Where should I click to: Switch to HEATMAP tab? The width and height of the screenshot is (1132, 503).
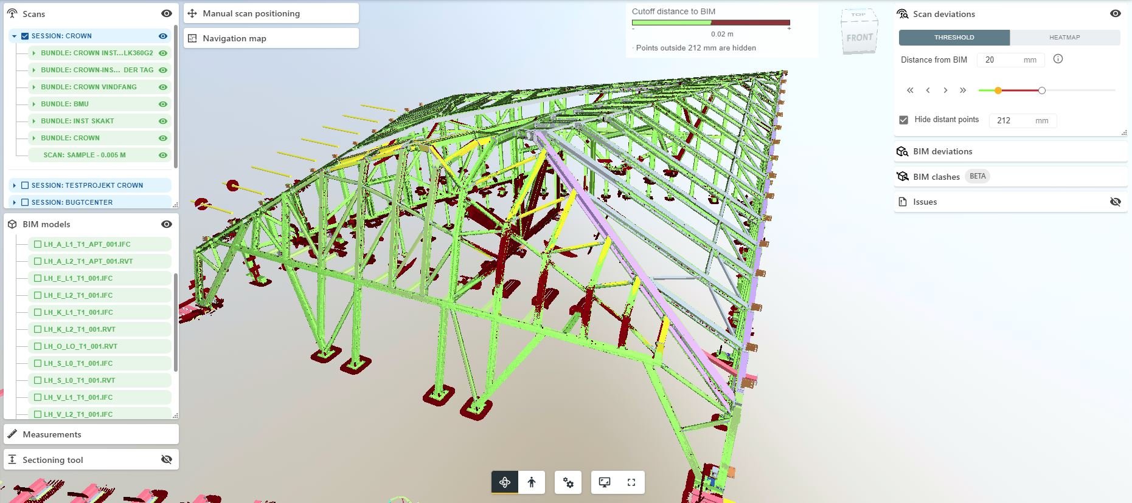(1064, 37)
